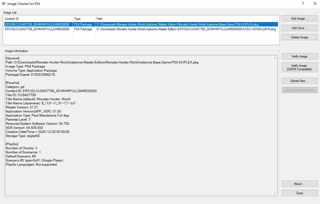320x204 pixels.
Task: Click the Add Drive button
Action: click(x=300, y=28)
